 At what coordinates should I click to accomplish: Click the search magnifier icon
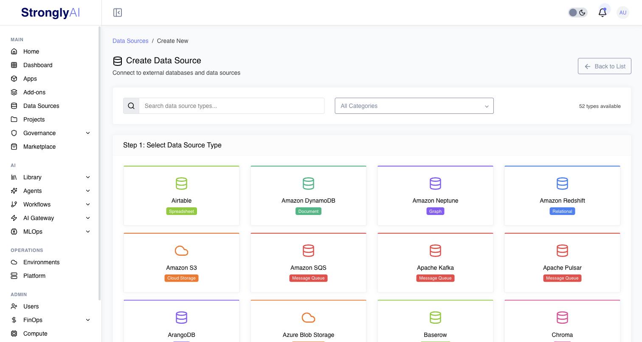(131, 106)
